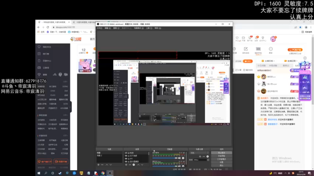
Task: Open the Douyu user avatar menu
Action: tap(273, 39)
